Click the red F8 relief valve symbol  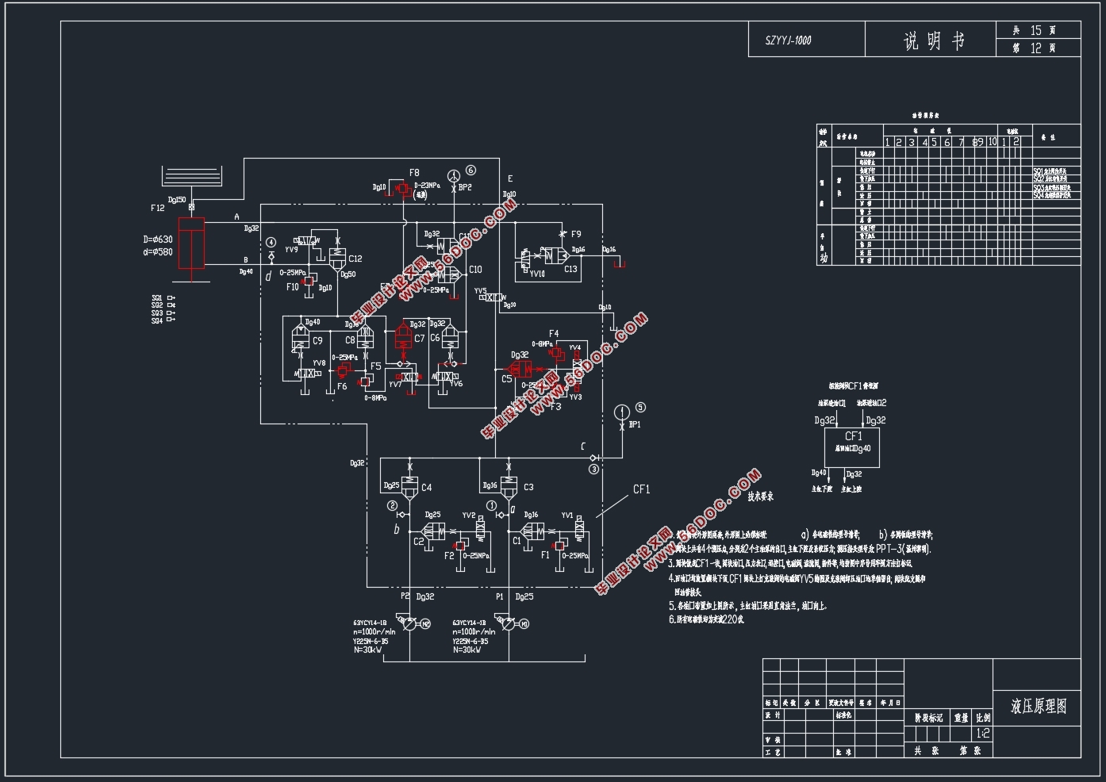click(402, 189)
